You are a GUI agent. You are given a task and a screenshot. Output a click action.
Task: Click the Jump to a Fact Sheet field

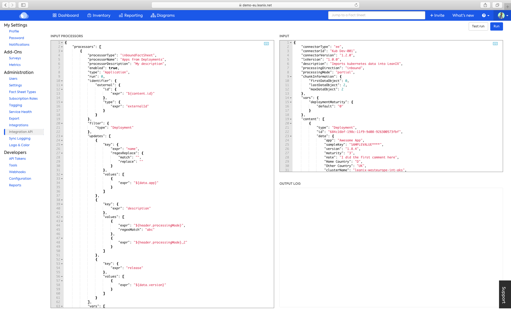pos(376,15)
